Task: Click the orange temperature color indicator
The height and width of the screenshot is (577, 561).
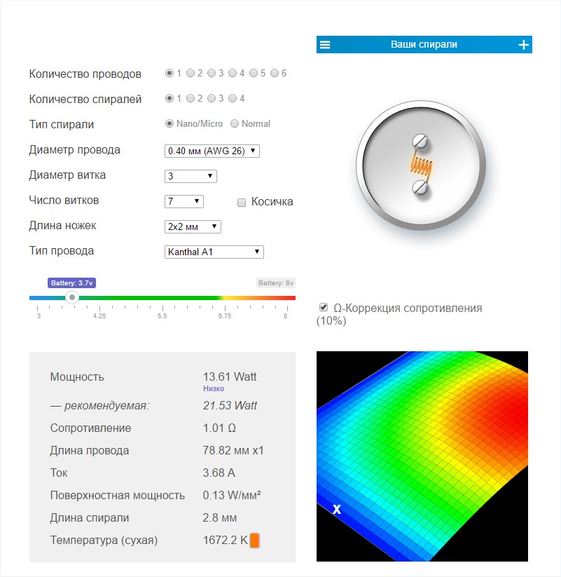Action: (255, 541)
